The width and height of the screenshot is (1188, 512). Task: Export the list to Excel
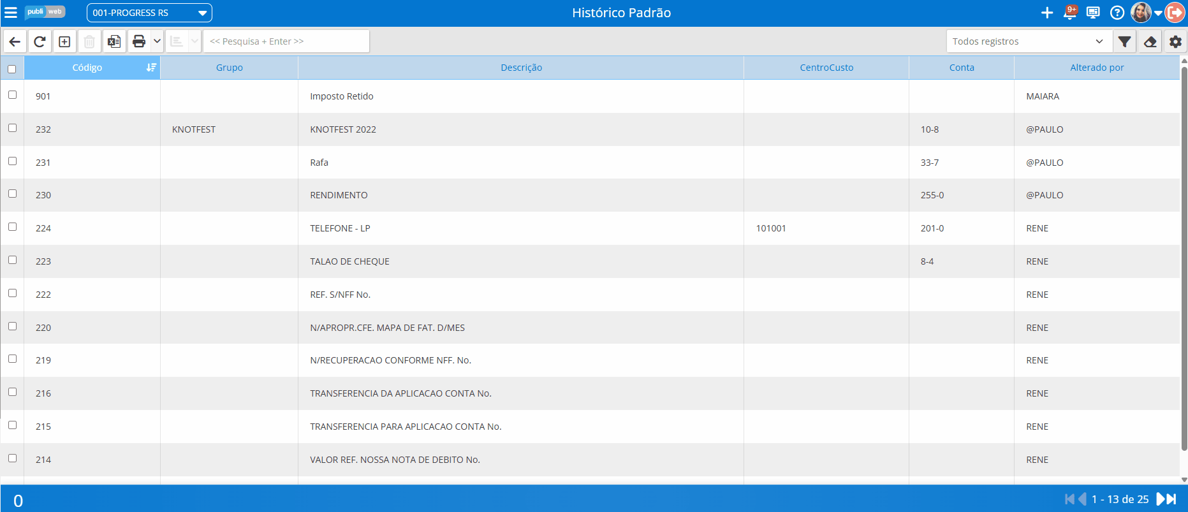pyautogui.click(x=114, y=41)
